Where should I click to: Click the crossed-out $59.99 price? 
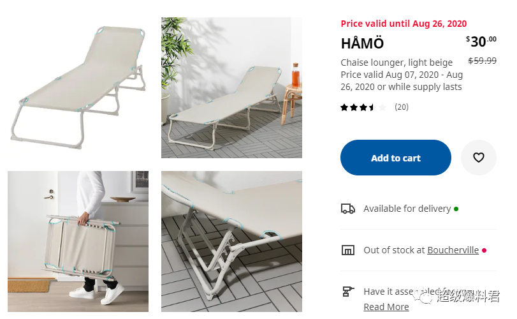coord(483,61)
